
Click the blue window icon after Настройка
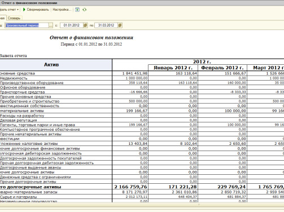tap(77, 10)
